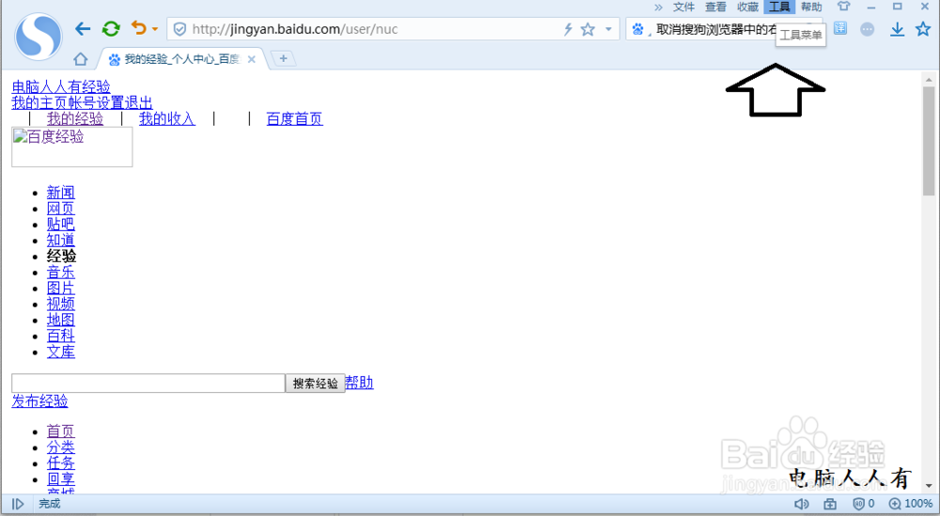Click the 电脑人人有经验 username link
Screen dimensions: 940x516
coord(61,86)
